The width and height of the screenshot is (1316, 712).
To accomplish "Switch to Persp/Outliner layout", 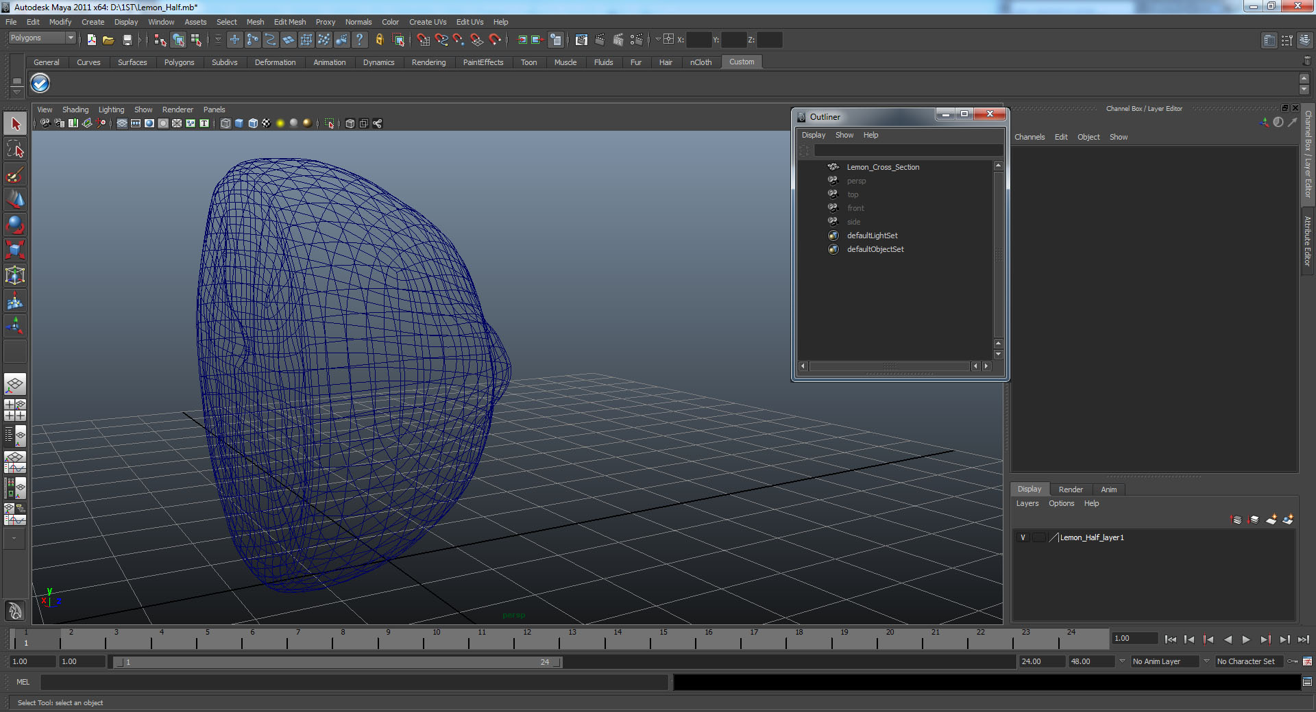I will click(x=15, y=435).
